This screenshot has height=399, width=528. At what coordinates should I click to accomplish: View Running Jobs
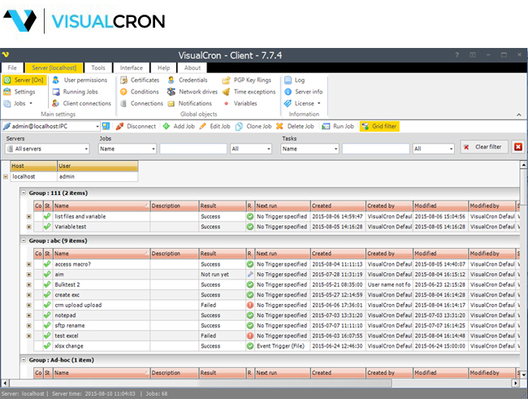pyautogui.click(x=76, y=92)
